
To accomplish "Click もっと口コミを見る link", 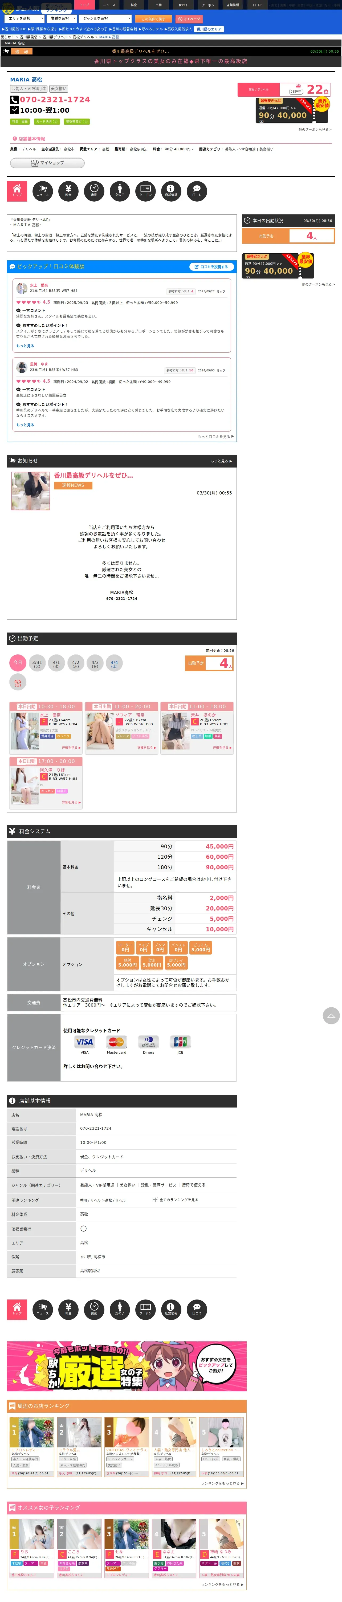I will pyautogui.click(x=216, y=437).
